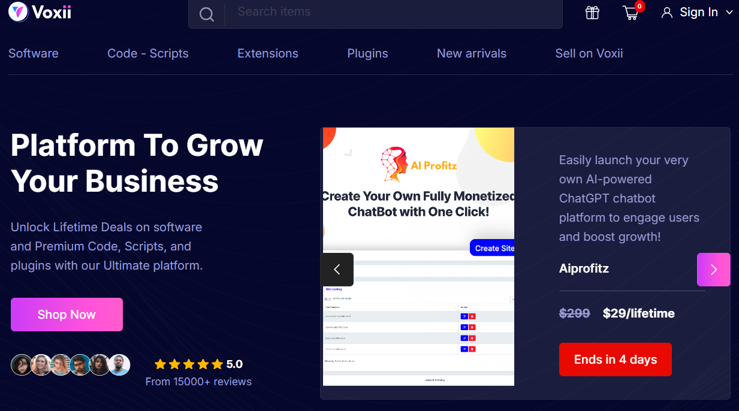Screen dimensions: 739x411
Task: Show previous carousel slide
Action: (x=337, y=270)
